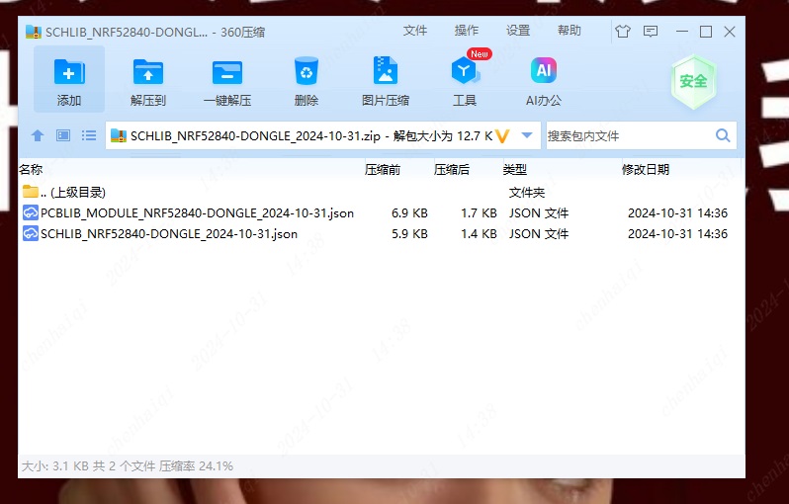
Task: Click the 5.9 KB size cell
Action: click(x=409, y=234)
